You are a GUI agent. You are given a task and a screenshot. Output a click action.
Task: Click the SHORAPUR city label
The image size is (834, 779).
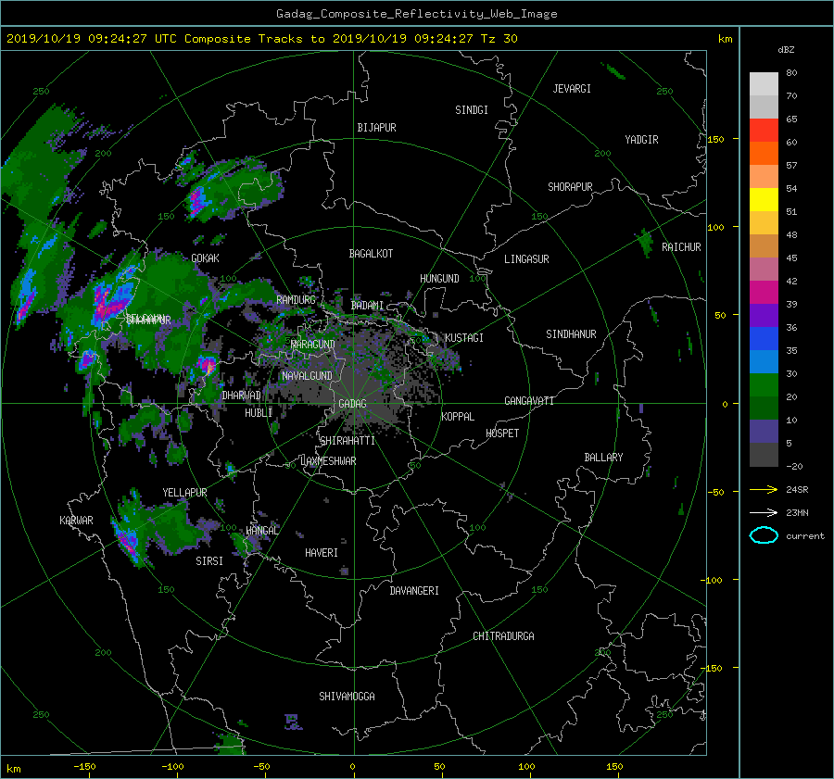click(x=570, y=187)
